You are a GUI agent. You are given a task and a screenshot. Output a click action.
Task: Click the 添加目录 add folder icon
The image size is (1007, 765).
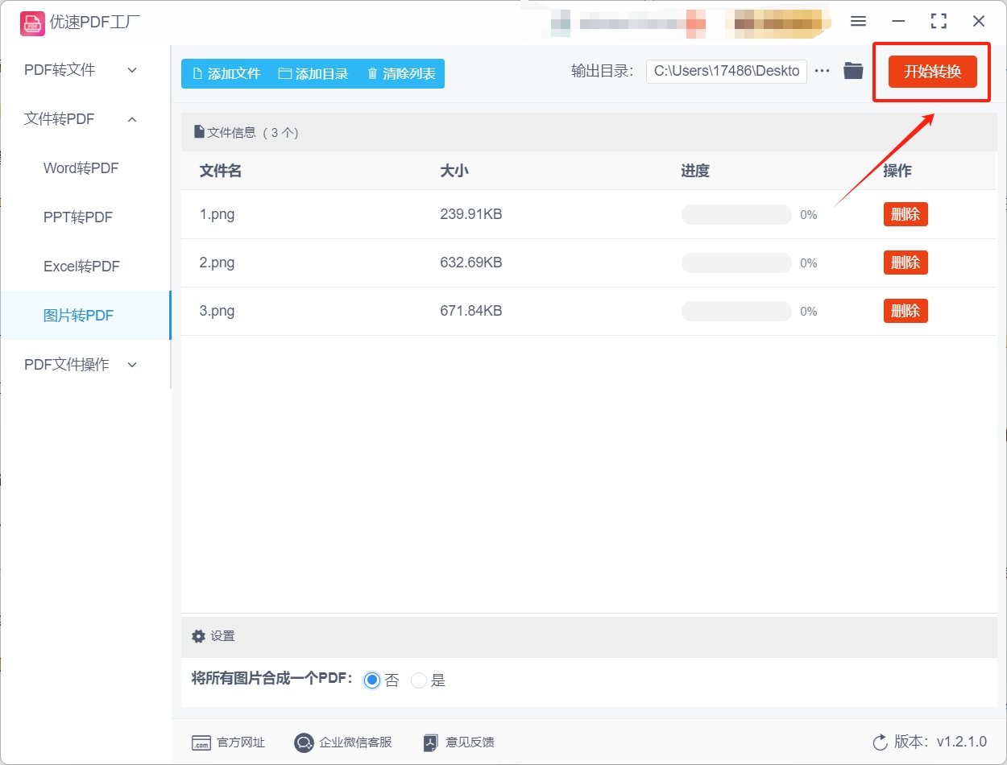point(286,73)
